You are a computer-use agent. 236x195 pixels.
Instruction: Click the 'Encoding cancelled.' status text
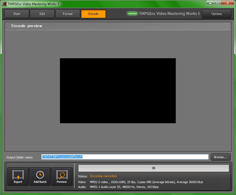(104, 176)
